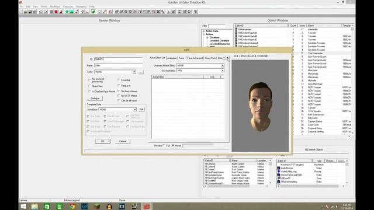Click the red triangle toolbar icon
The height and width of the screenshot is (210, 374).
pos(61,12)
